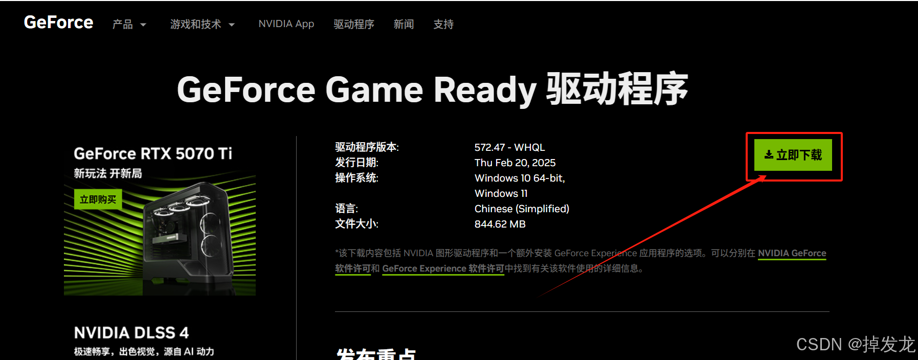The height and width of the screenshot is (360, 918).
Task: Click the NVIDIA DLSS 4 heading
Action: point(131,333)
